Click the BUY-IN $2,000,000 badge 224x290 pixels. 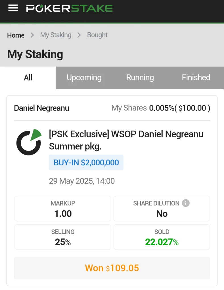(x=86, y=163)
